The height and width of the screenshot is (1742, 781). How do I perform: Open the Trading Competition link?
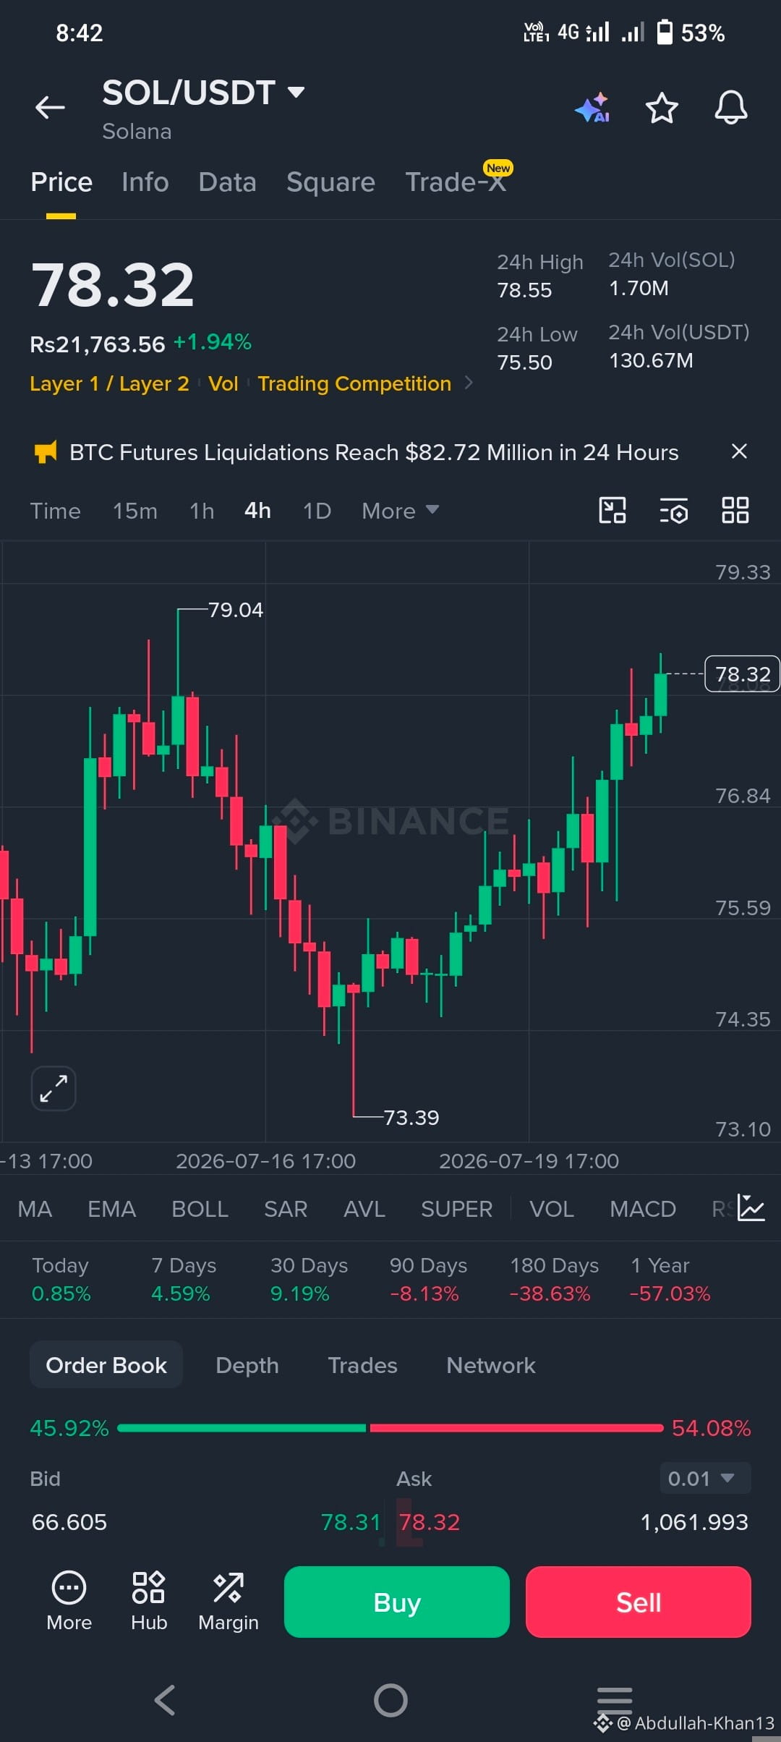[x=354, y=383]
